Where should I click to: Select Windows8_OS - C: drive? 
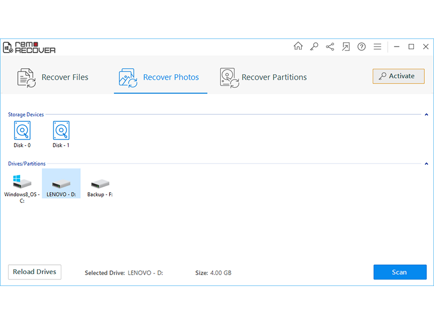[22, 188]
